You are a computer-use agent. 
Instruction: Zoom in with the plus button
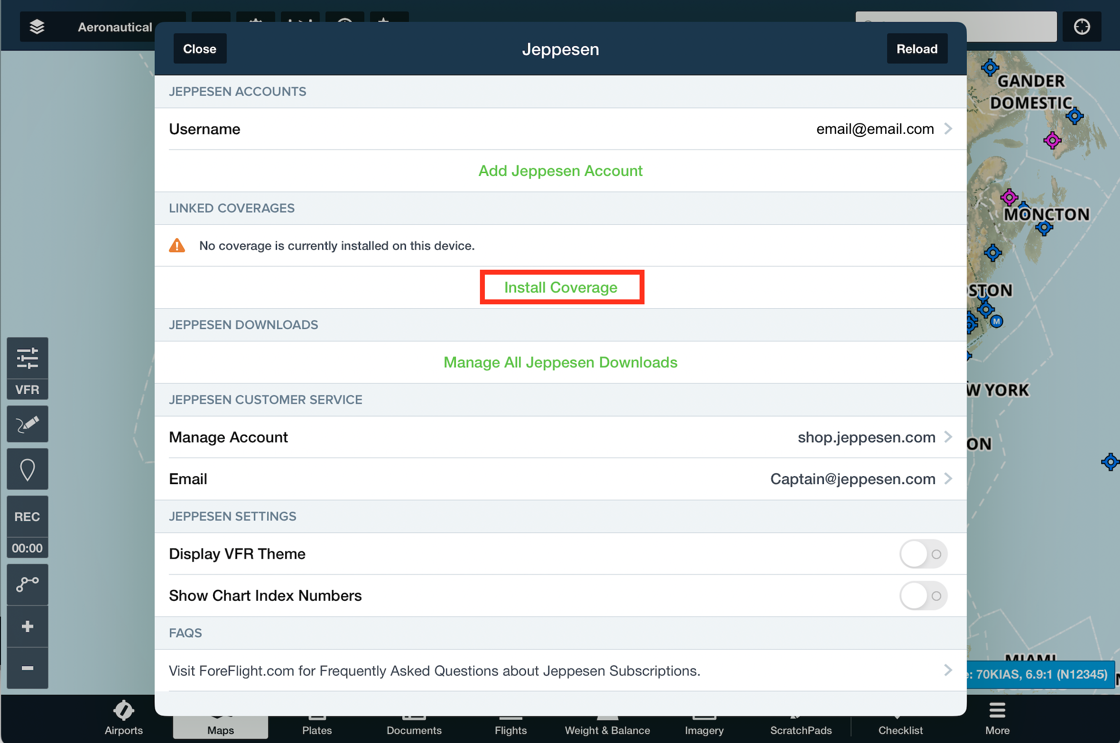point(27,626)
